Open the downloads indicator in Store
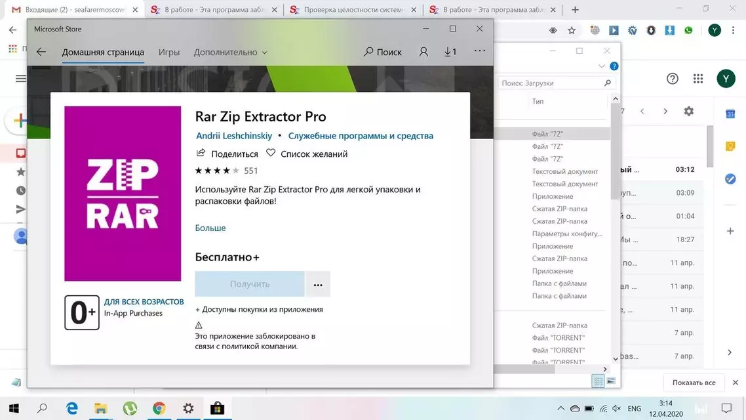 [x=450, y=52]
